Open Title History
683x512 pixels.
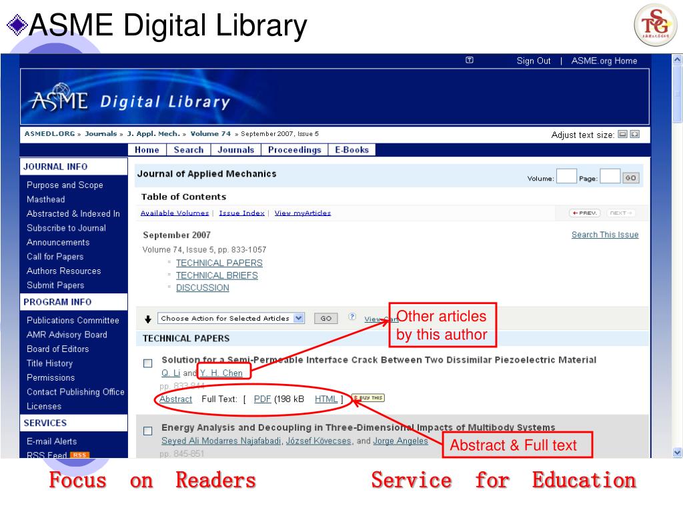49,363
